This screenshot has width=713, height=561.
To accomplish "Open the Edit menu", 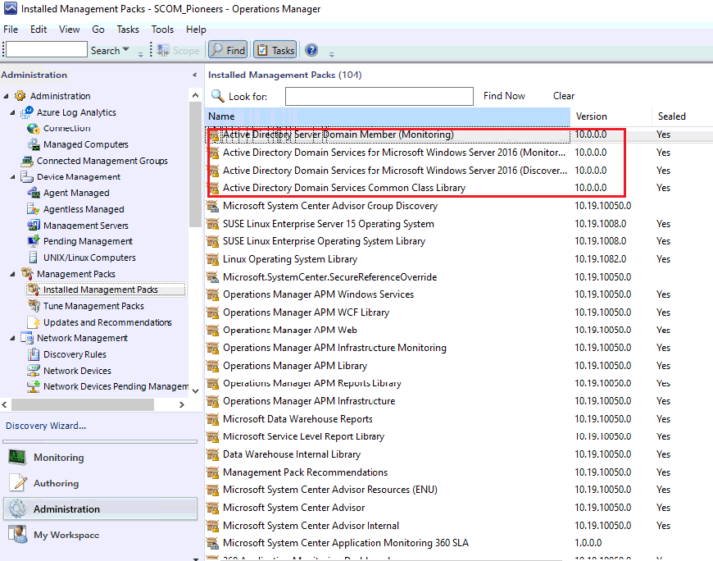I will 39,30.
